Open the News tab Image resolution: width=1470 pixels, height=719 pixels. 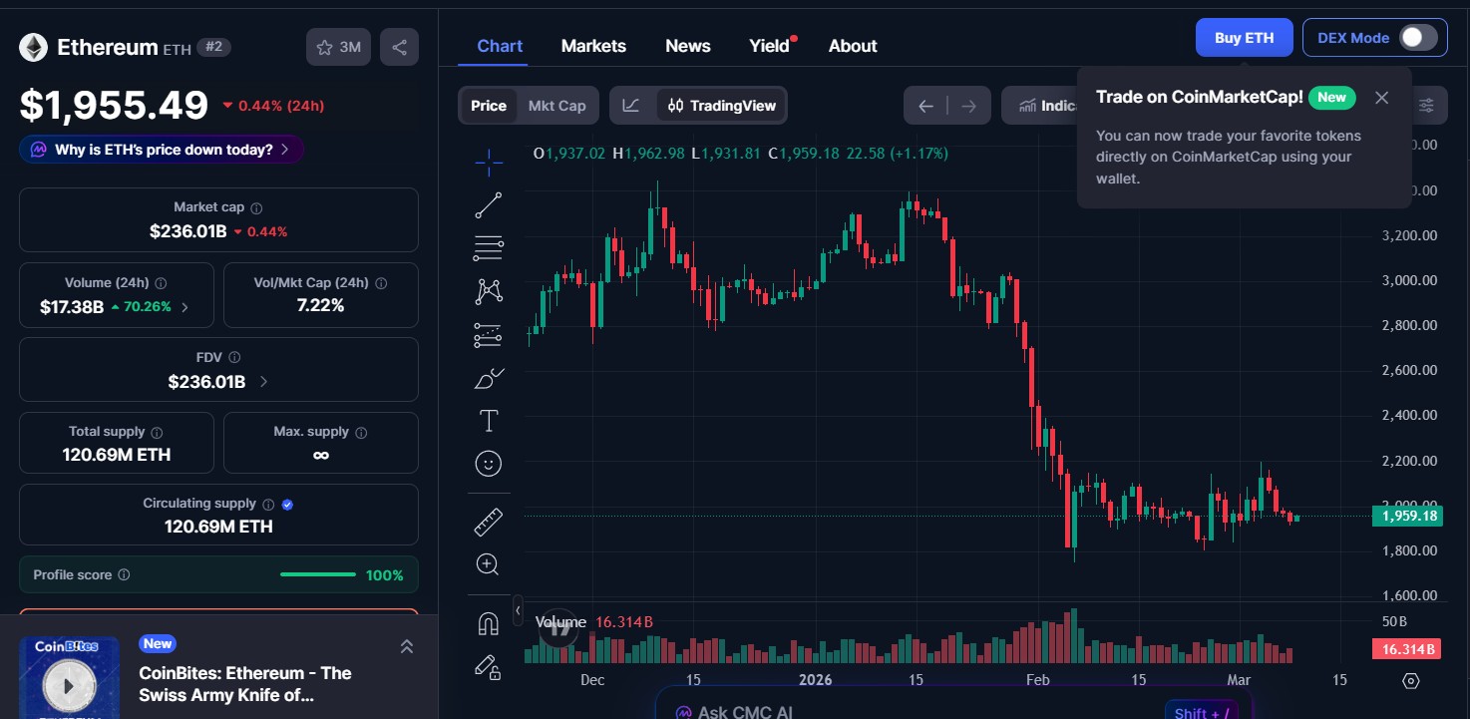tap(687, 46)
